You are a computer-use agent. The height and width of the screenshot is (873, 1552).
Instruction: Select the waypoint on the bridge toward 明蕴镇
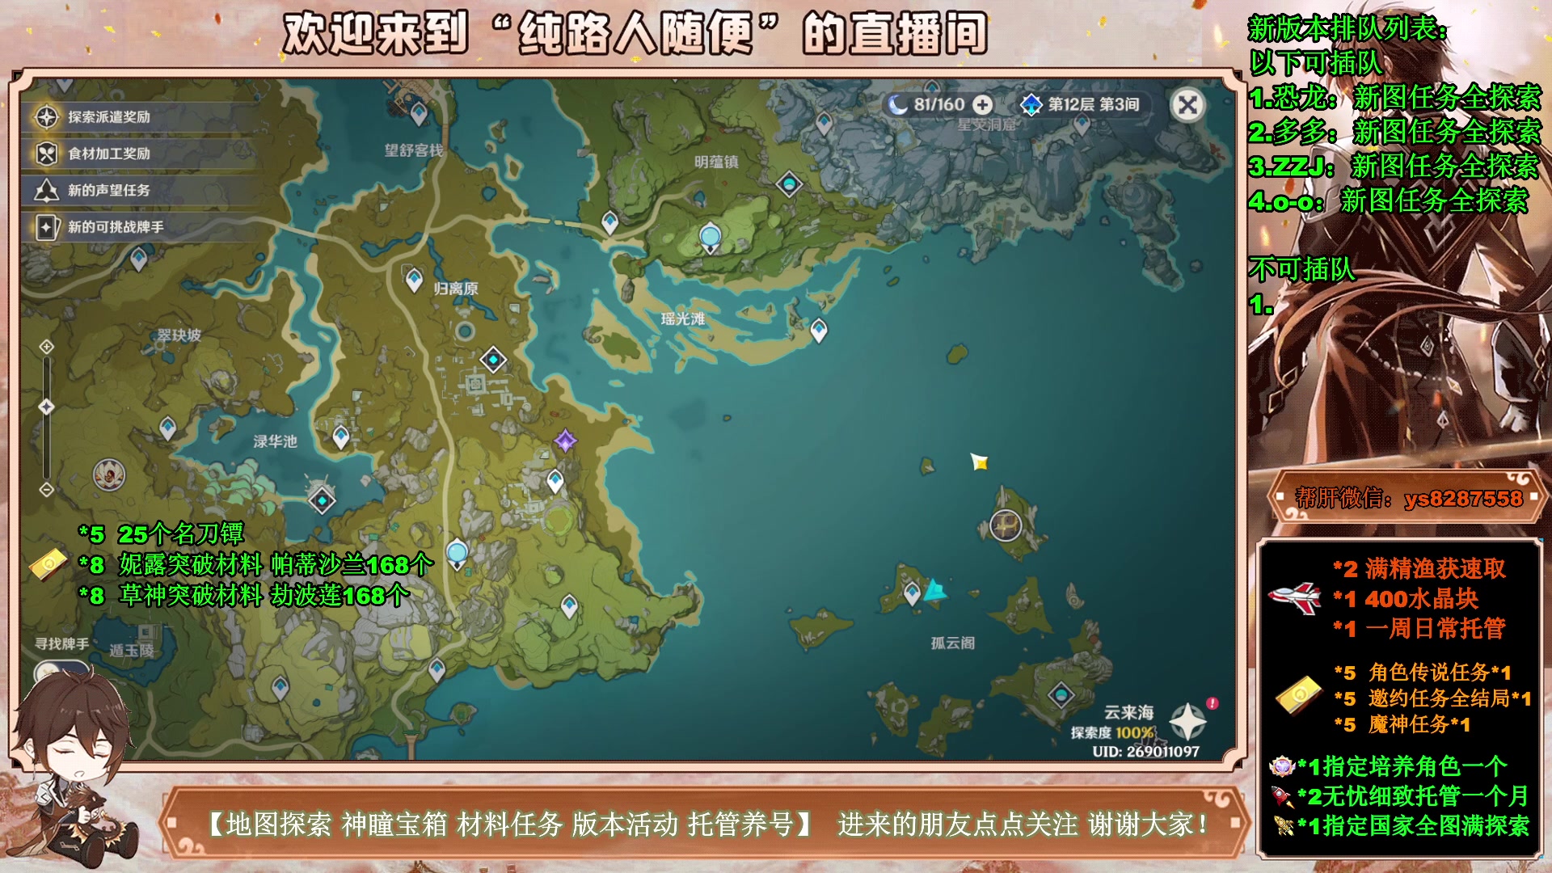[609, 222]
